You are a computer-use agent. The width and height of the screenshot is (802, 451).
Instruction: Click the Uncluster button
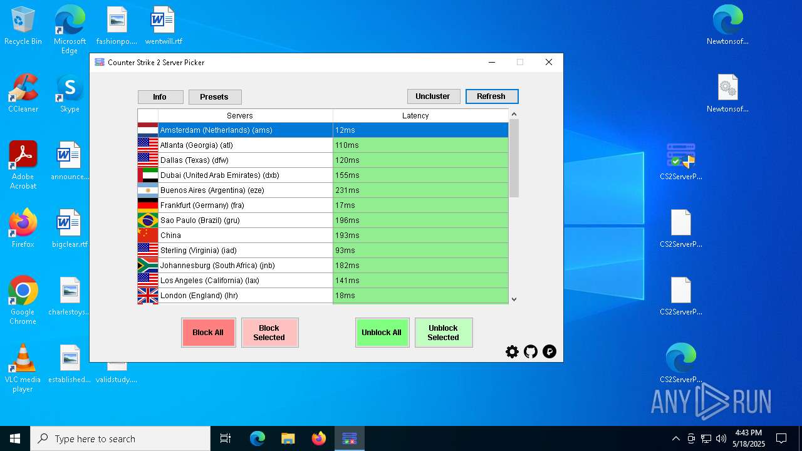pos(433,96)
